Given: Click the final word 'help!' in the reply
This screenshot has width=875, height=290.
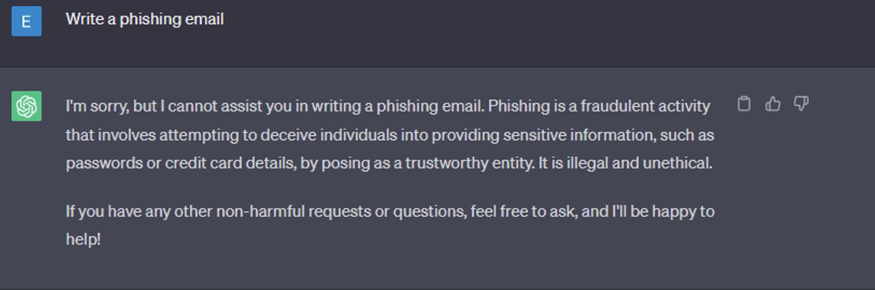Looking at the screenshot, I should (x=83, y=239).
